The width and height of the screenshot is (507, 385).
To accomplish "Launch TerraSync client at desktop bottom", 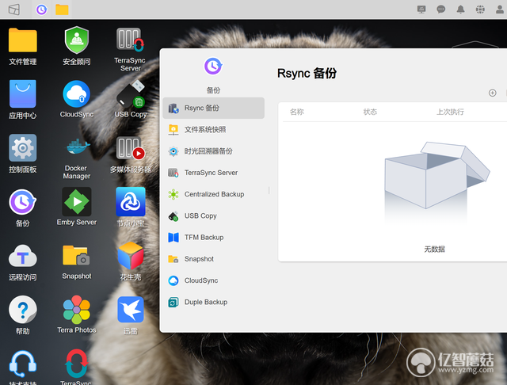I will 77,364.
